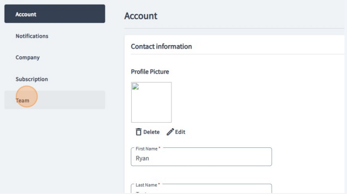Screen dimensions: 347x194
Task: Open the Team section
Action: tap(54, 100)
